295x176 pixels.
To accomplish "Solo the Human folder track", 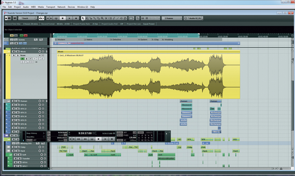I will click(18, 101).
